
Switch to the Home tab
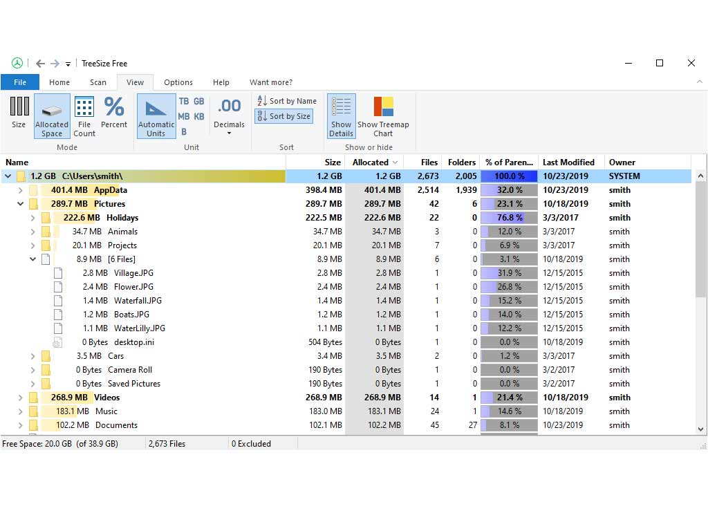click(59, 82)
